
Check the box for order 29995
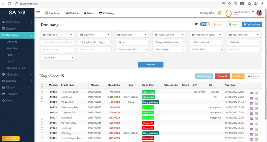pos(42,123)
